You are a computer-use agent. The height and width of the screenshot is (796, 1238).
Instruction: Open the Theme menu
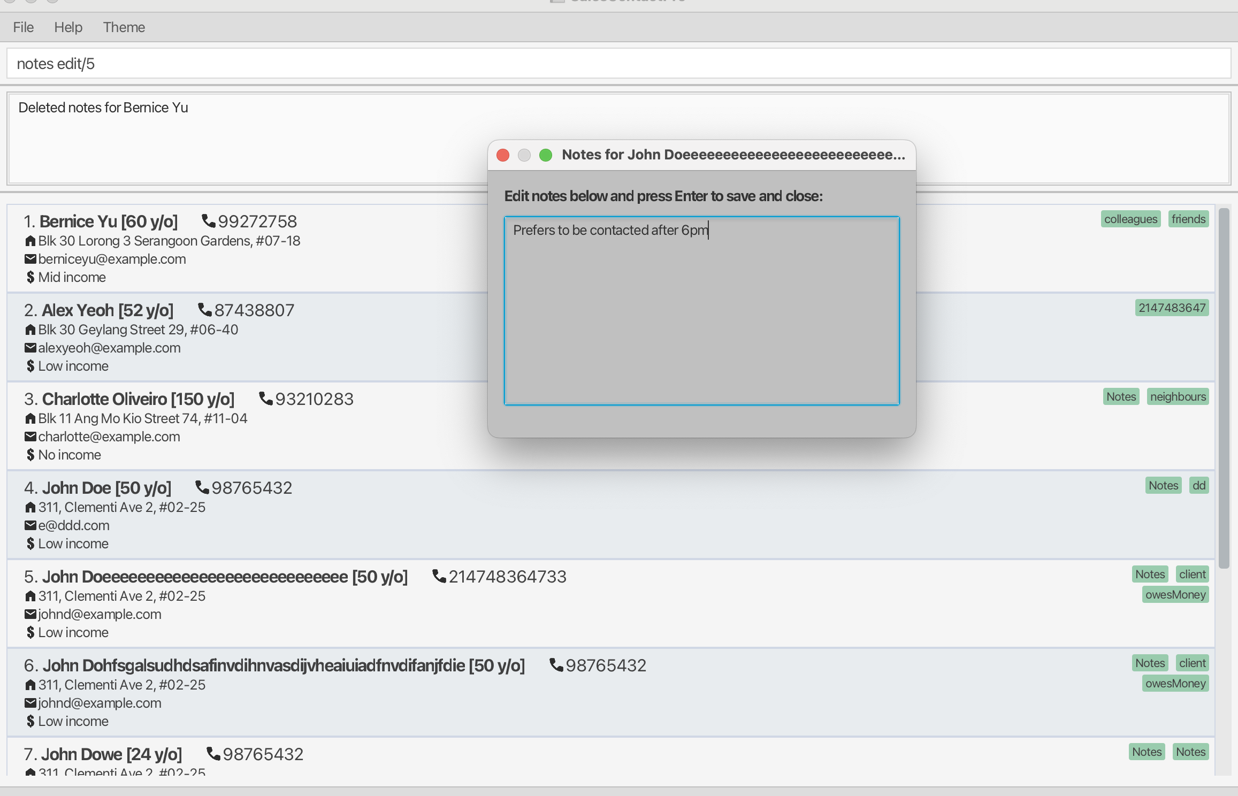pos(124,25)
